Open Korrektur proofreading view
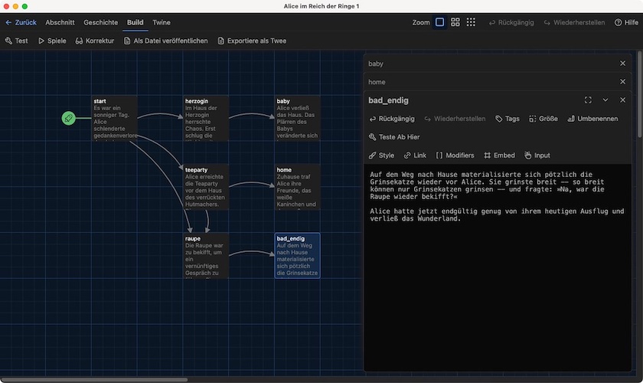Screen dimensions: 643x383 [95, 41]
